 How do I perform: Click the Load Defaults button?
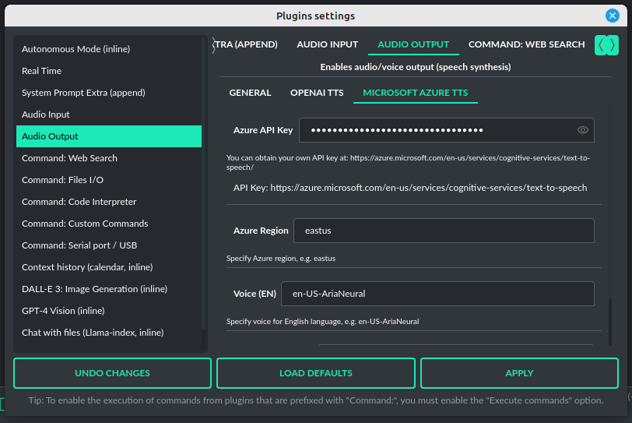pos(315,373)
